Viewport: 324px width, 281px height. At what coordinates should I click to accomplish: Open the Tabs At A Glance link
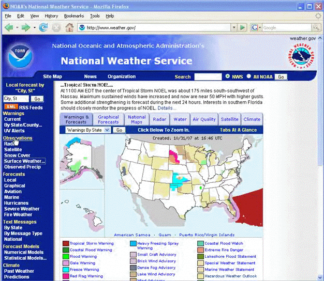238,130
